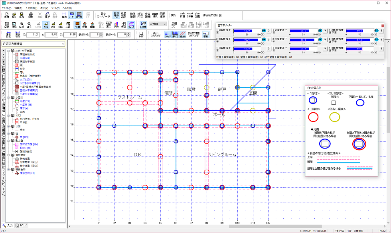Toggle the 通り芯 axis line display
Screen dimensions: 391x233
175,35
